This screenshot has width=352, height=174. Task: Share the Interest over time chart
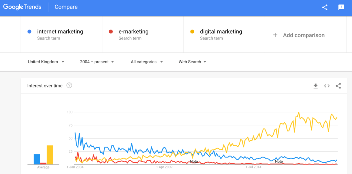[x=338, y=86]
